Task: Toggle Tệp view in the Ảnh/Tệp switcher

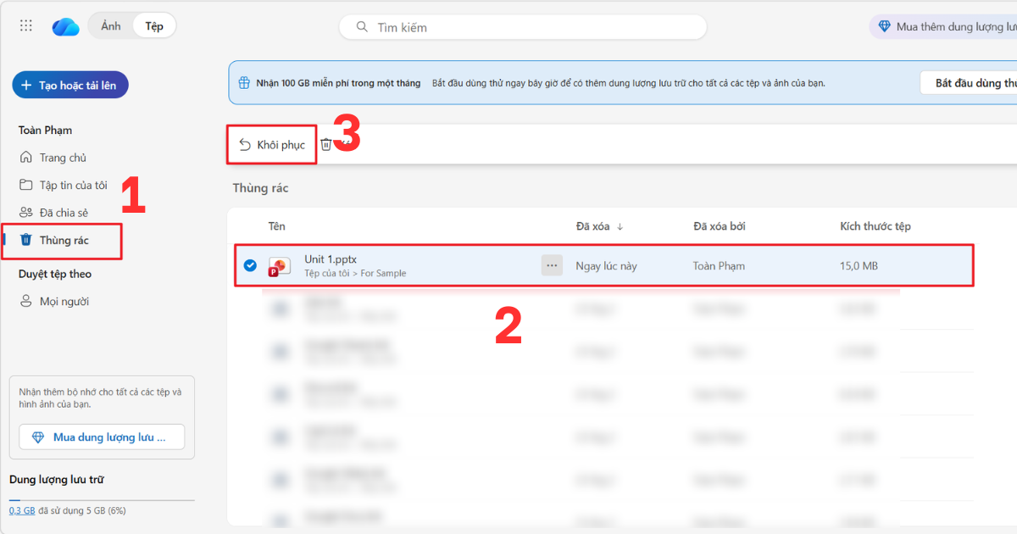Action: click(153, 25)
